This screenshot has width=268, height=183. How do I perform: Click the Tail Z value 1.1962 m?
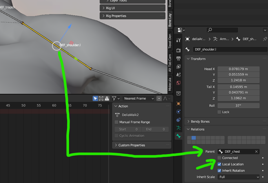tap(238, 98)
